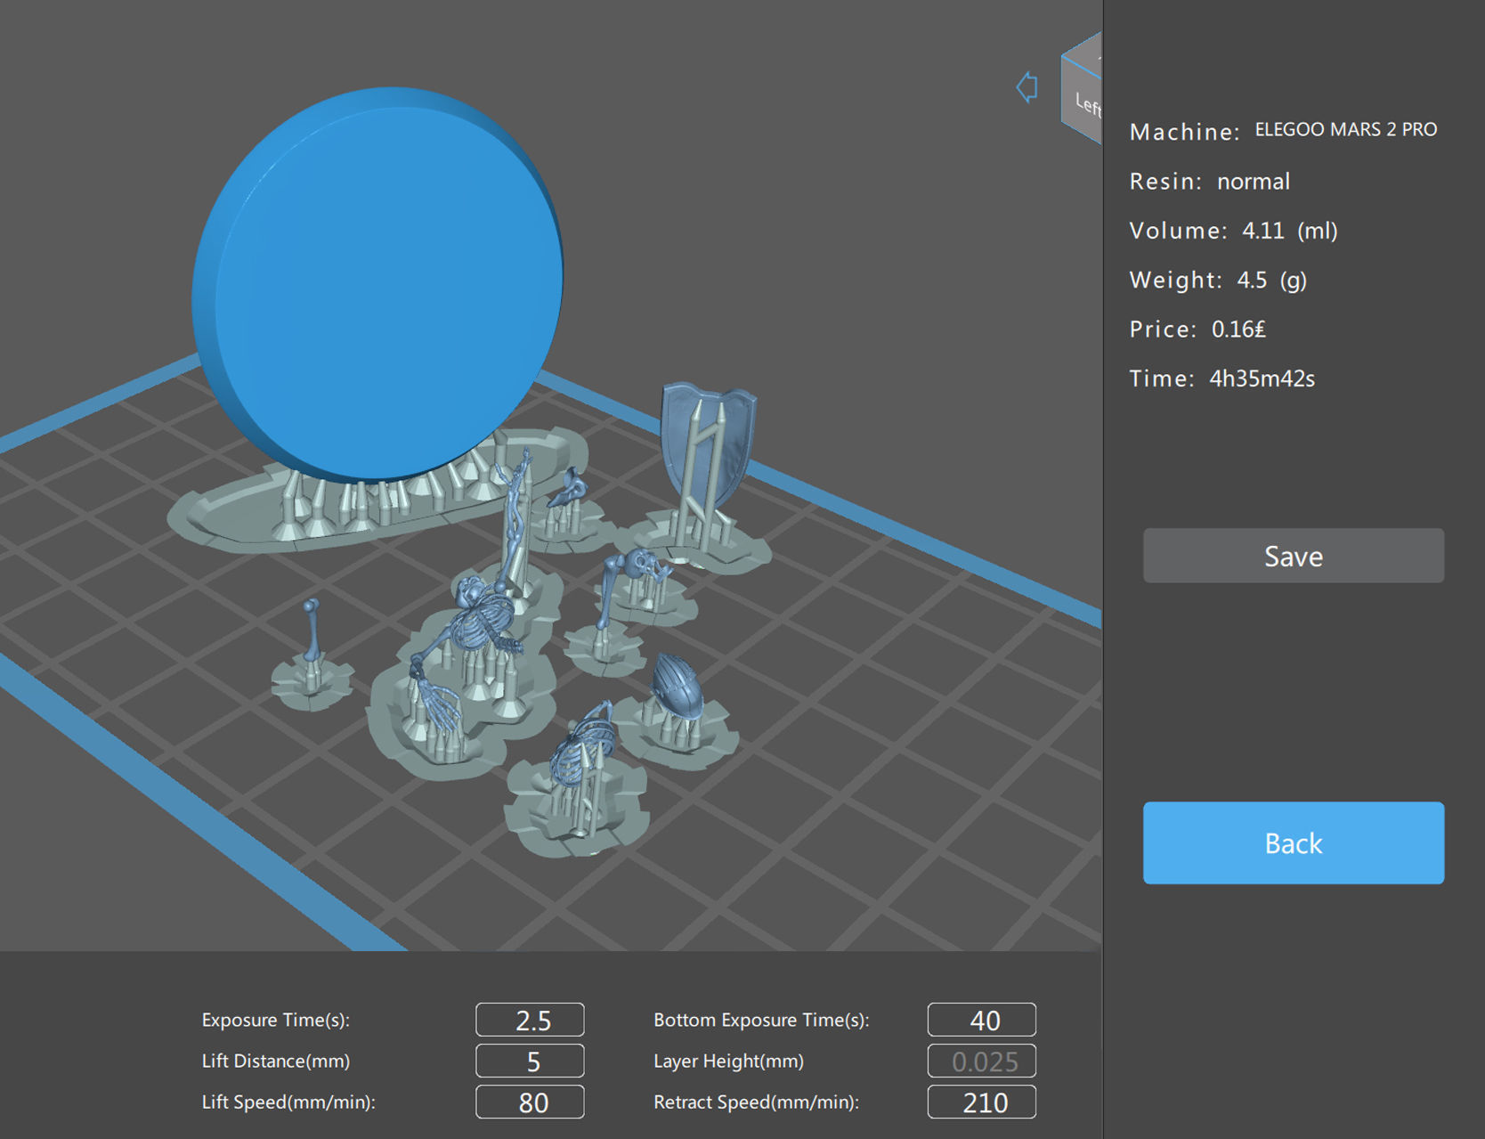Edit the Lift Speed value 80
Viewport: 1485px width, 1139px height.
pos(530,1102)
